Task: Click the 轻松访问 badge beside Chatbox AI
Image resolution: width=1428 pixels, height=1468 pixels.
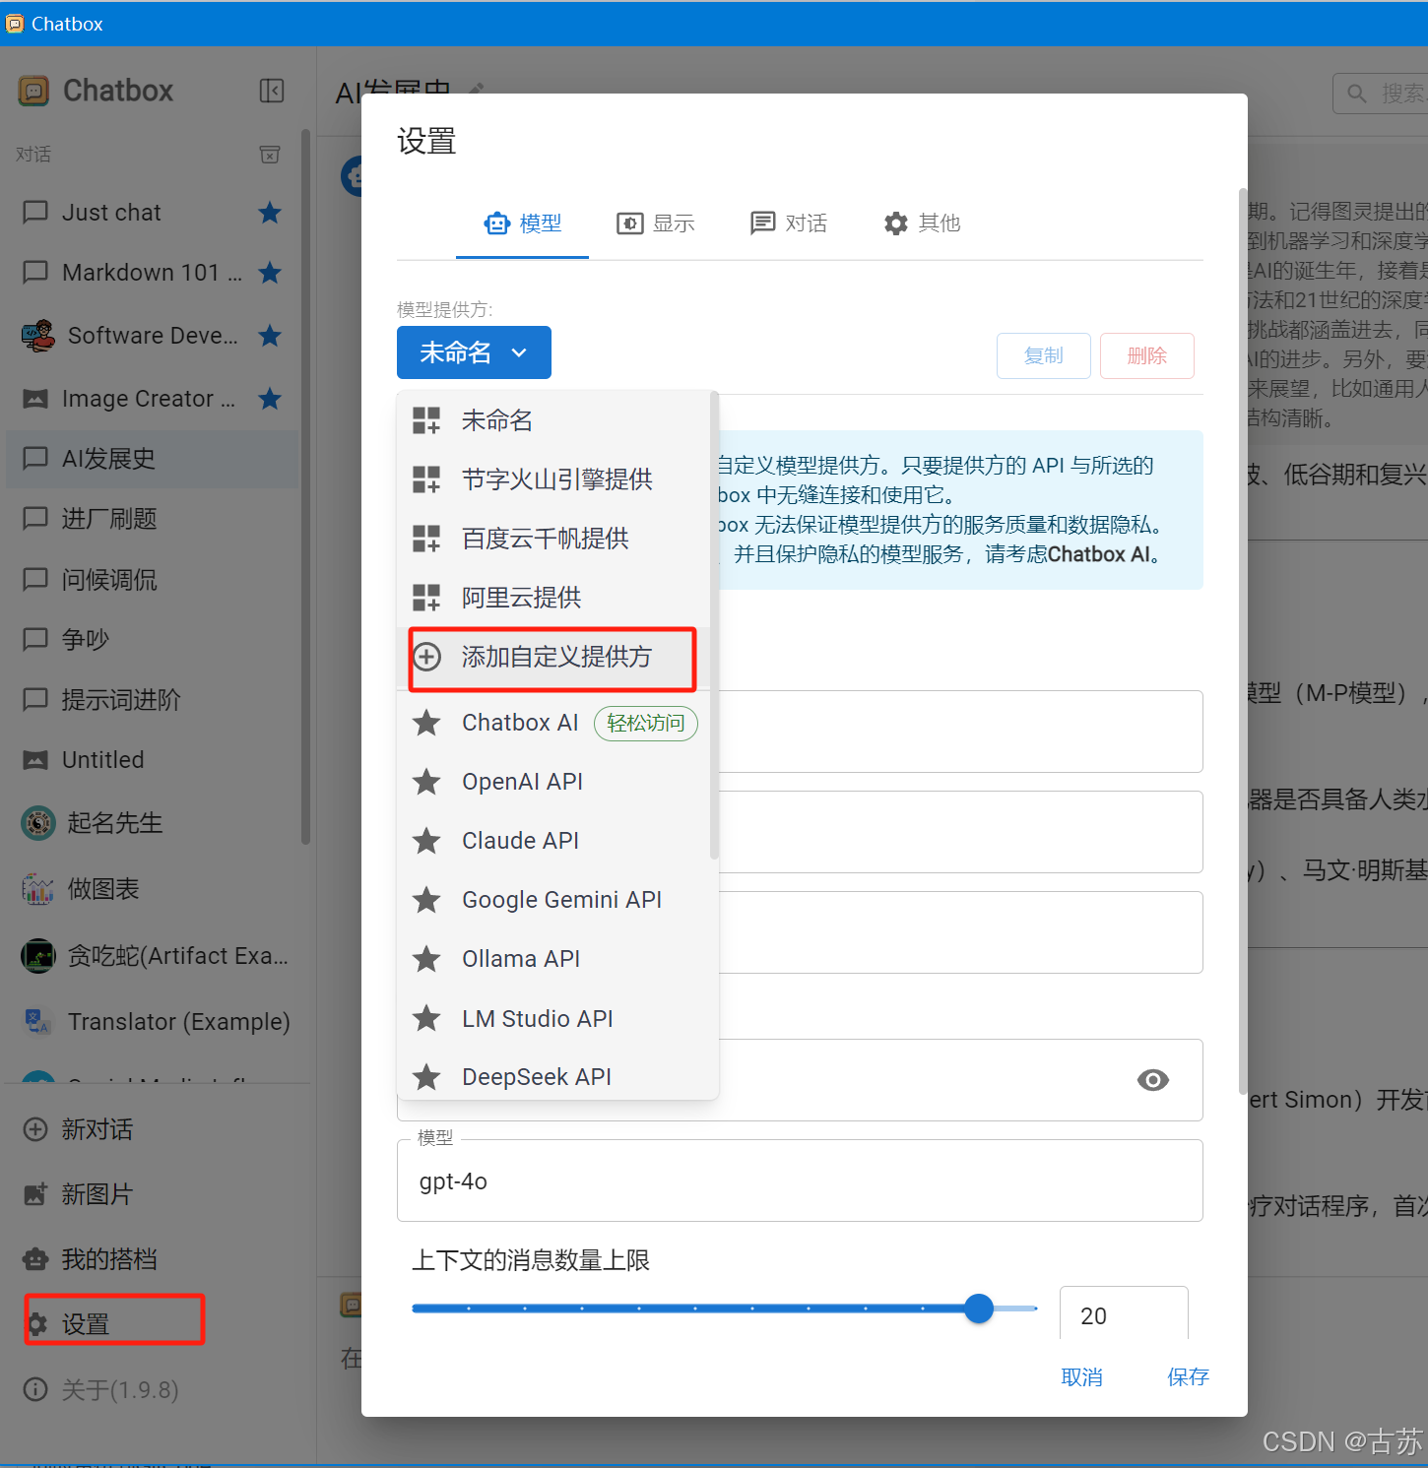Action: [x=646, y=724]
